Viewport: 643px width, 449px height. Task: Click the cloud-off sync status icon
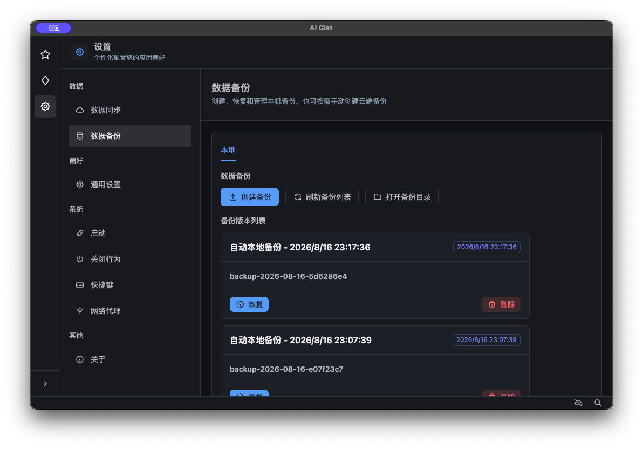click(579, 403)
